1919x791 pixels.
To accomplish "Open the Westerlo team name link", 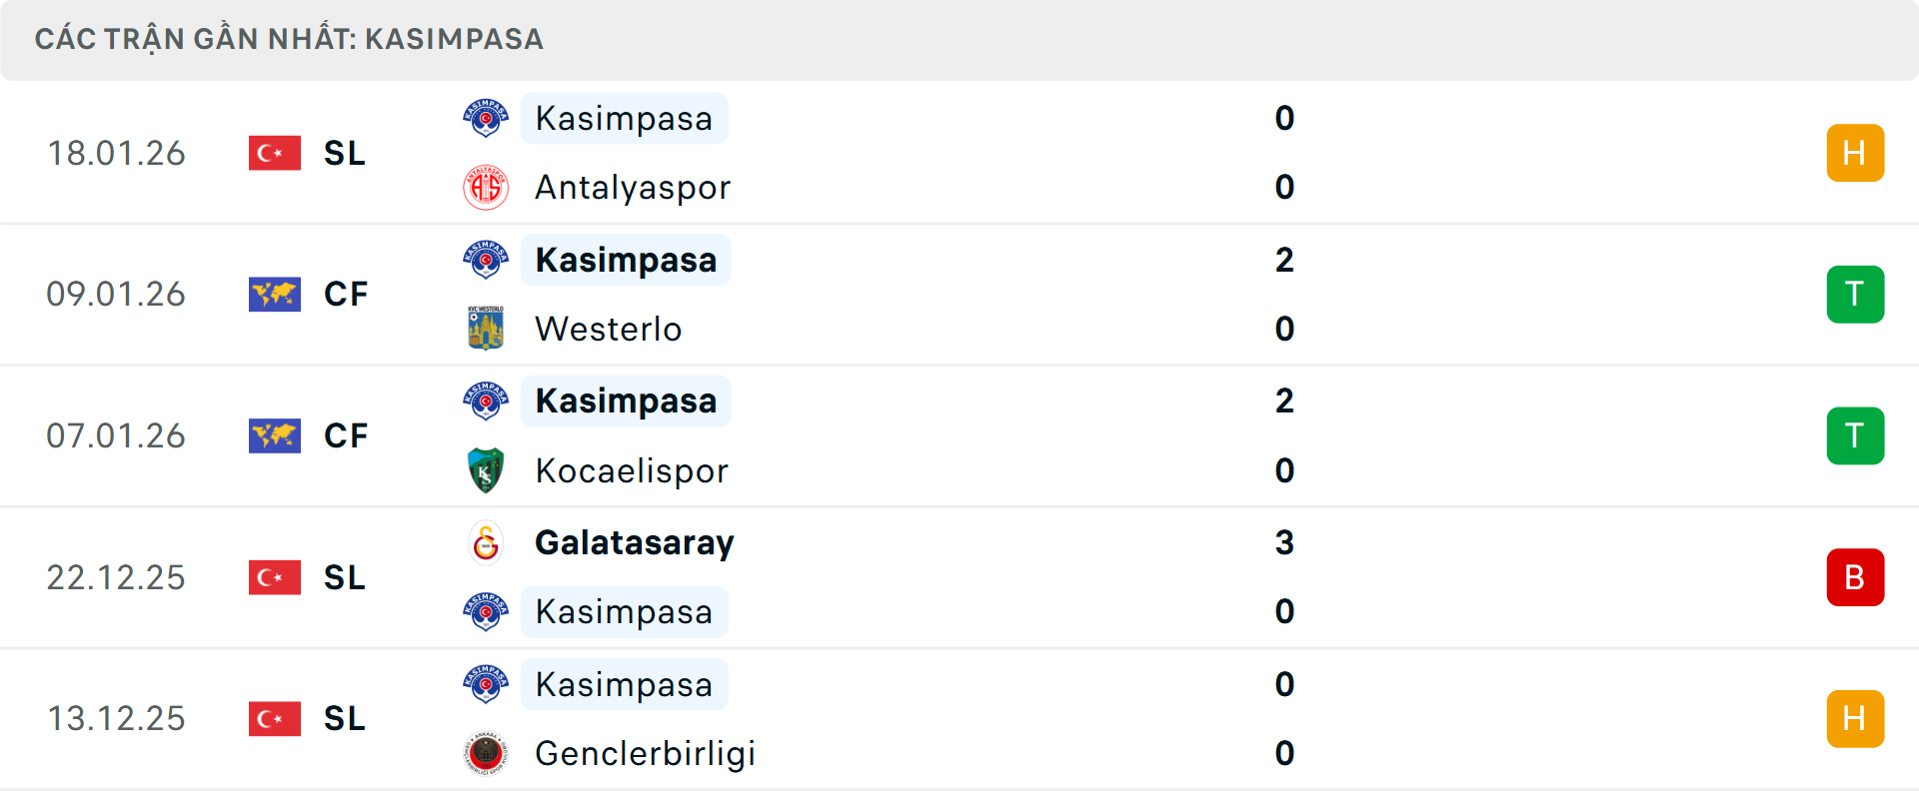I will (x=608, y=328).
